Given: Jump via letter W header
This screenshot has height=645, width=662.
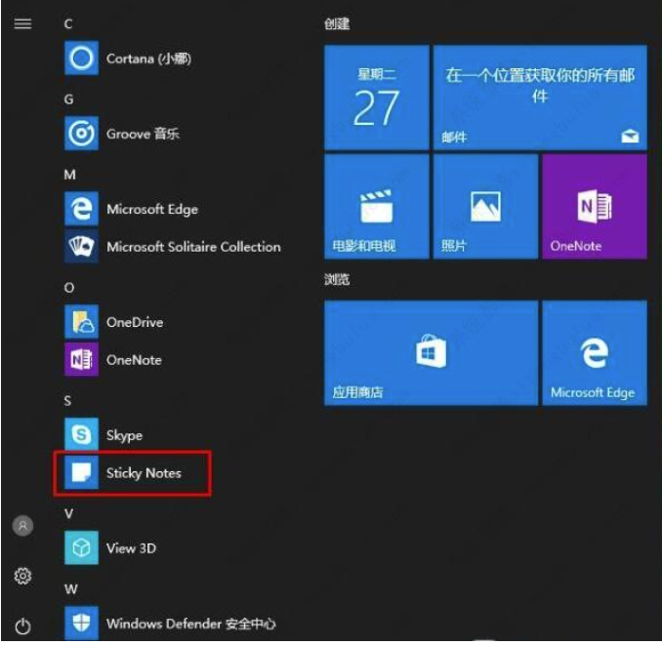Looking at the screenshot, I should point(71,589).
